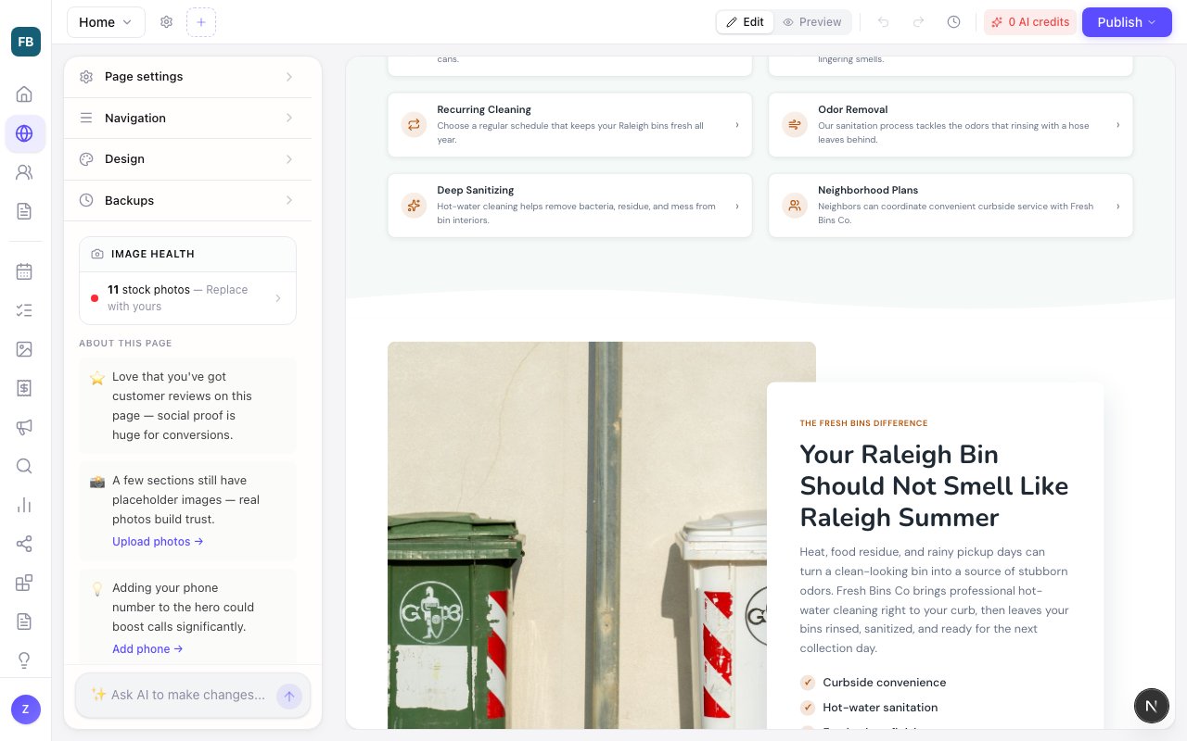1187x741 pixels.
Task: Open the bar chart analytics icon
Action: [25, 505]
